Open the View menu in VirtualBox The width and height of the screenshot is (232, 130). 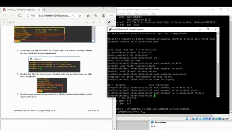coord(129,14)
